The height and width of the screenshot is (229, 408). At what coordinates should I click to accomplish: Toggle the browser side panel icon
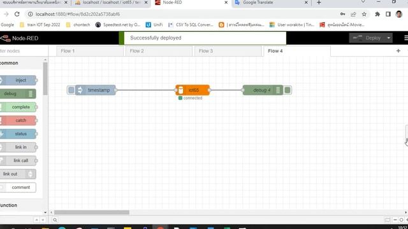click(388, 14)
